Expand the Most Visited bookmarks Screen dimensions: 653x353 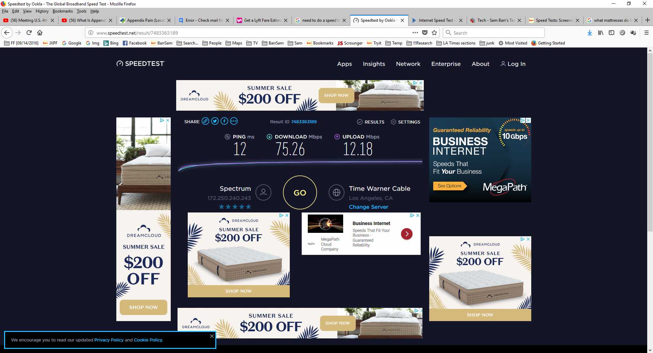pos(513,43)
